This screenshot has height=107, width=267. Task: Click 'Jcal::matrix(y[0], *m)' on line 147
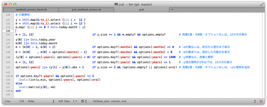(37, 87)
